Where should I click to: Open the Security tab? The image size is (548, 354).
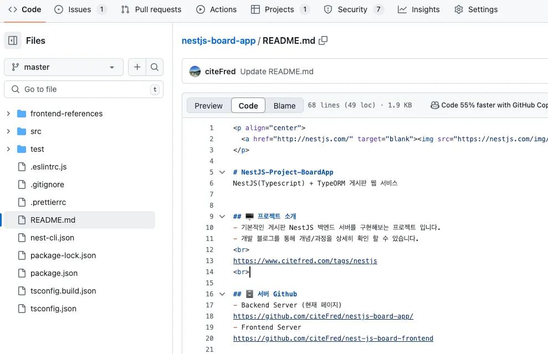point(354,9)
